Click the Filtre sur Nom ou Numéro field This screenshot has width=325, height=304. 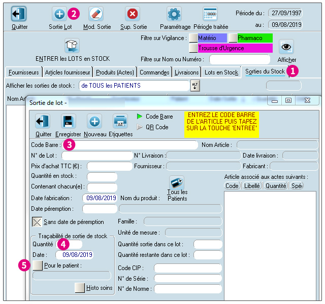[x=240, y=59]
